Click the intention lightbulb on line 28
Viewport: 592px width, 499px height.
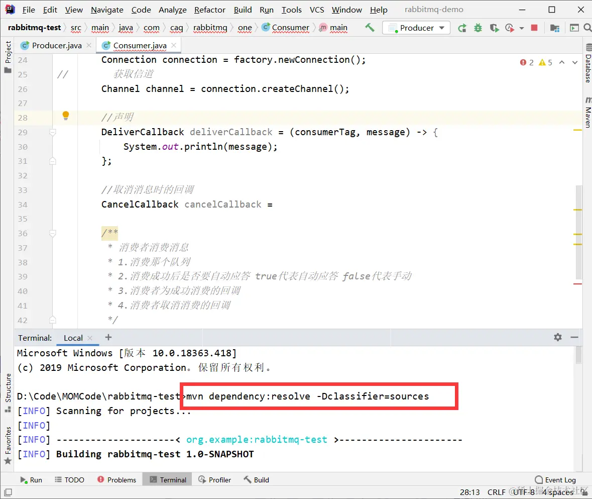click(x=66, y=115)
